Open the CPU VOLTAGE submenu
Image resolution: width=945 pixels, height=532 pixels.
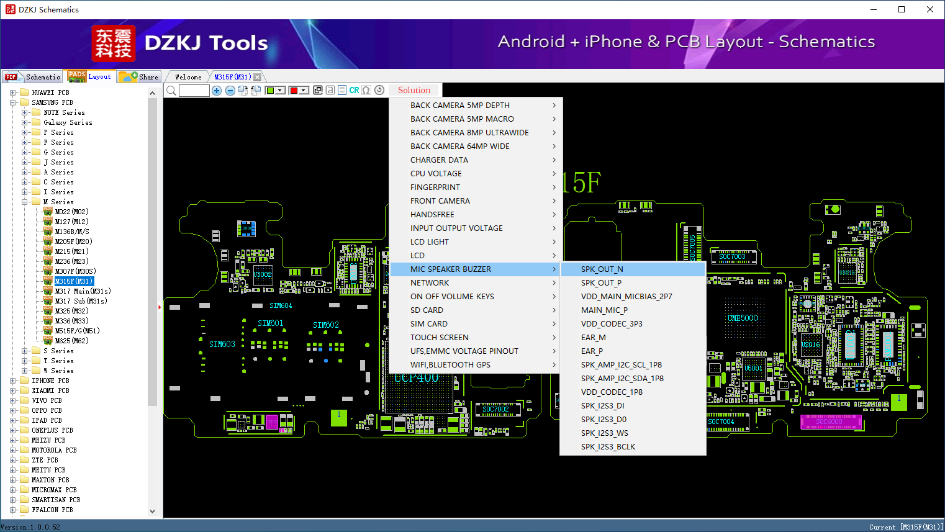pyautogui.click(x=476, y=173)
